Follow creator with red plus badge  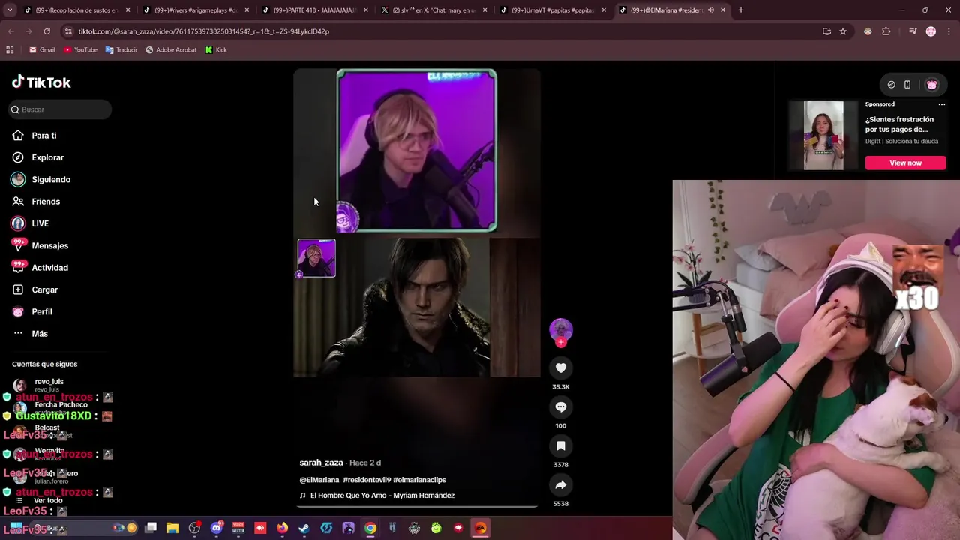[x=561, y=342]
